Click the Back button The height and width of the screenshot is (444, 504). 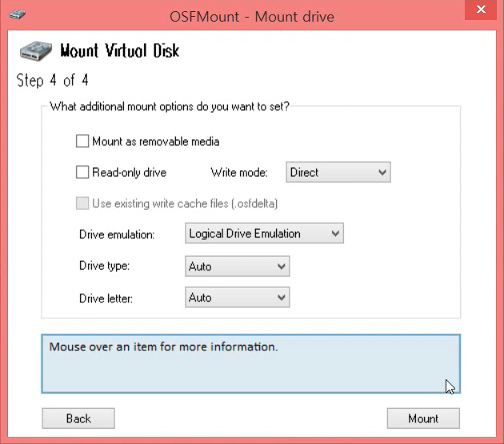78,418
